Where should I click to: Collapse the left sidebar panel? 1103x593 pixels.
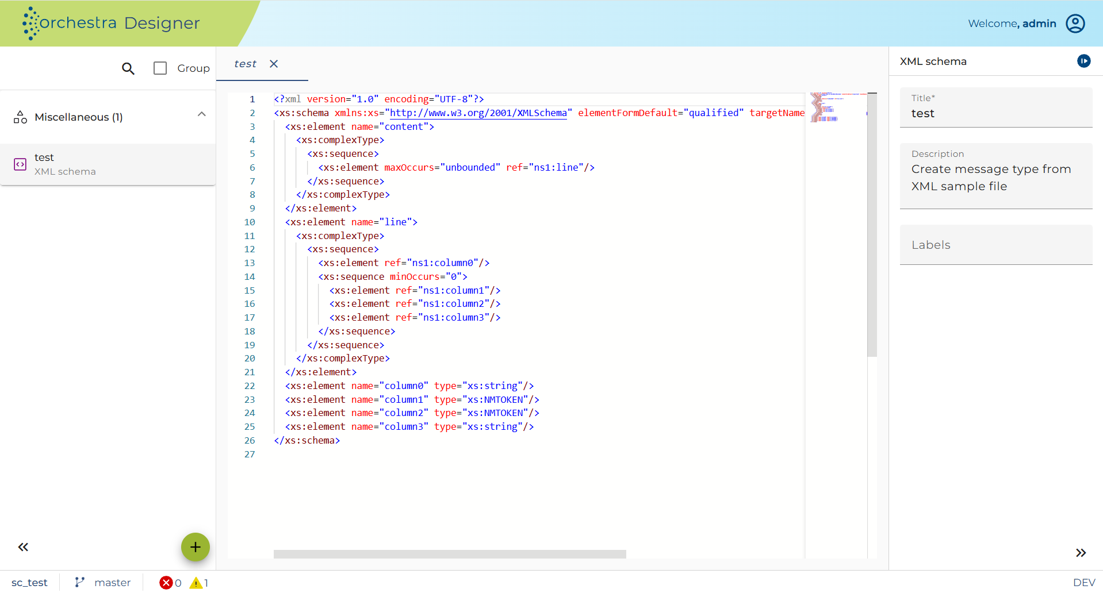click(23, 547)
